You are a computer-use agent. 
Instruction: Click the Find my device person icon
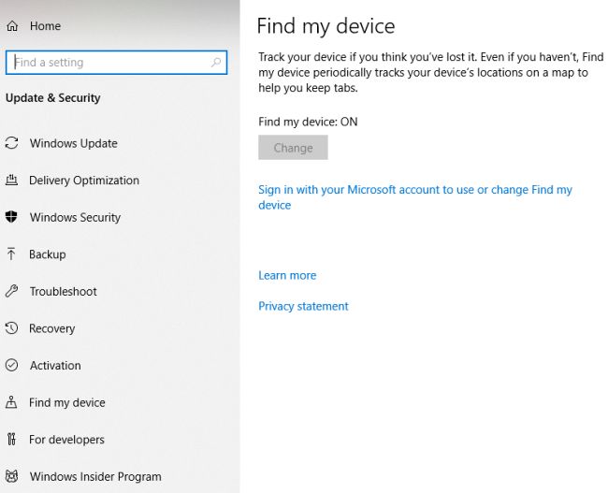pos(11,402)
